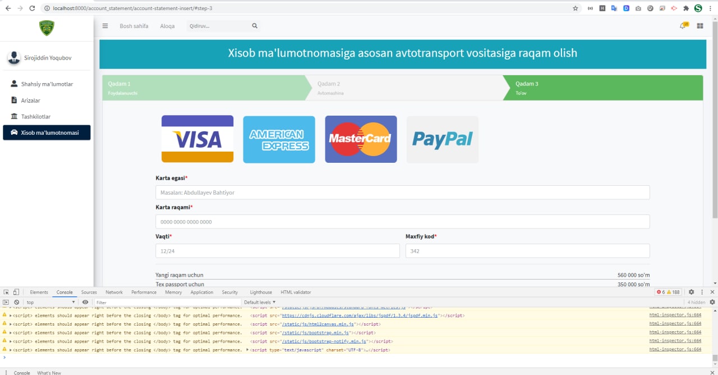The height and width of the screenshot is (375, 718).
Task: Open the Google Translate extension icon
Action: pyautogui.click(x=614, y=8)
